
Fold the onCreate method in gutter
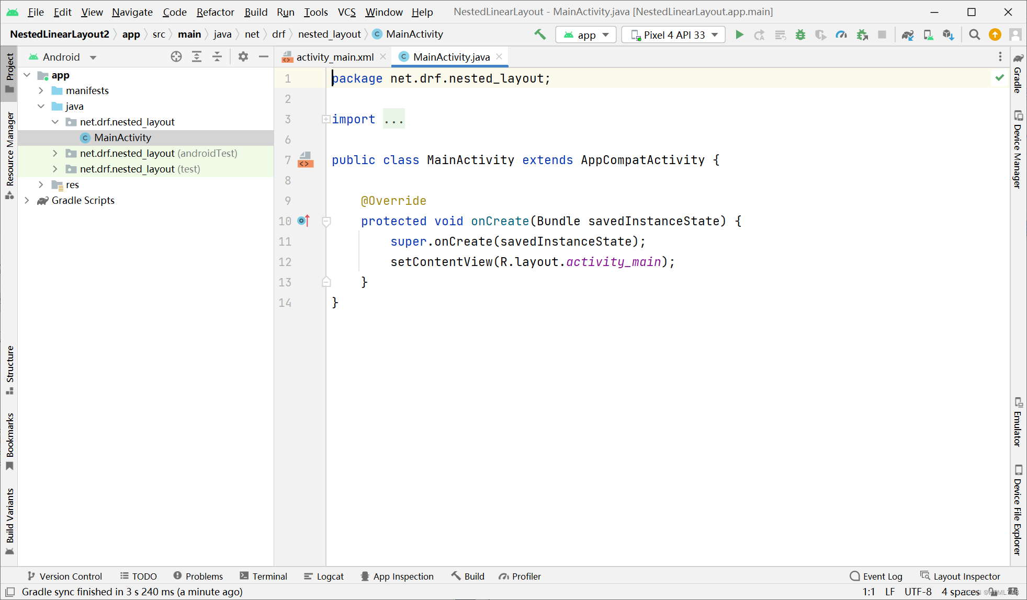326,221
